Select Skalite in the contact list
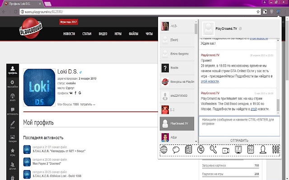This screenshot has width=289, height=180. (x=177, y=68)
